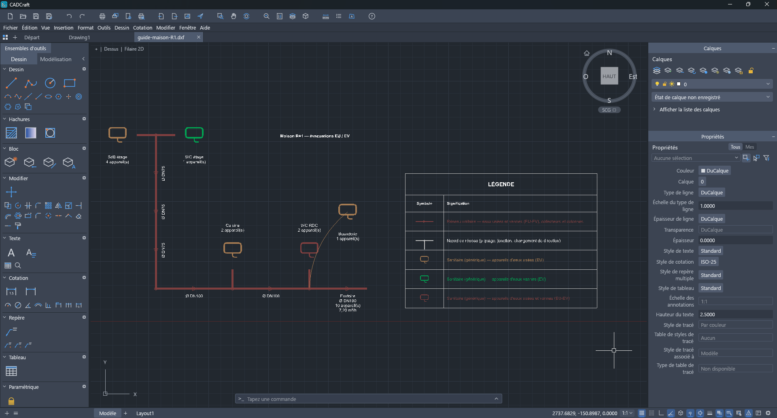This screenshot has height=418, width=777.
Task: Toggle layer 0 visibility bulb
Action: tap(657, 84)
